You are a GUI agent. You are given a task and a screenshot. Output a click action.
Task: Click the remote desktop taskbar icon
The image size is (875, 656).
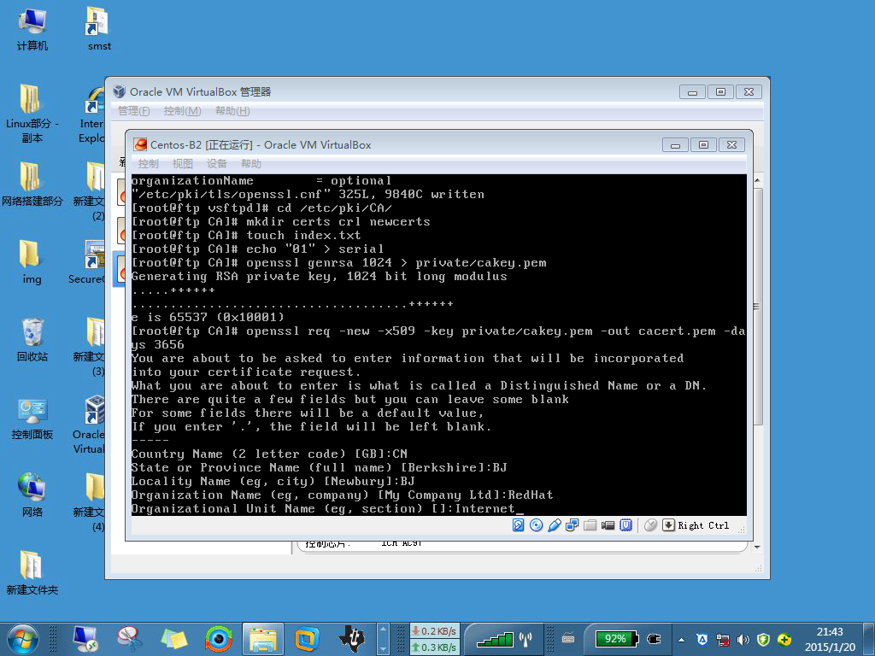click(85, 639)
